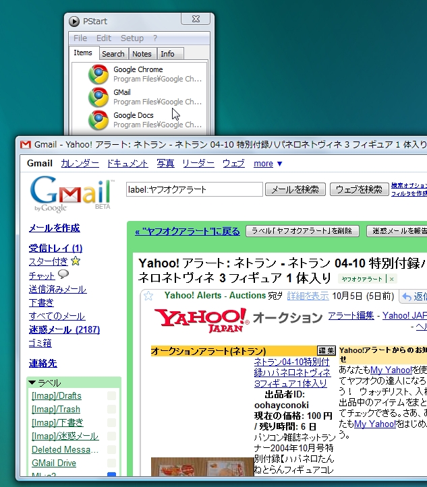Open 受信トレイ (1) inbox
427x487 pixels.
coord(56,248)
